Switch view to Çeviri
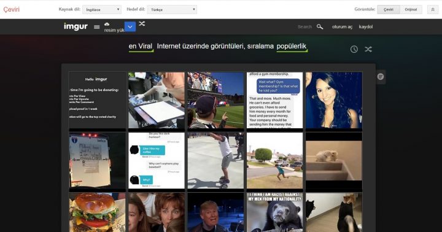Screen dimensions: 442x232 tap(389, 10)
